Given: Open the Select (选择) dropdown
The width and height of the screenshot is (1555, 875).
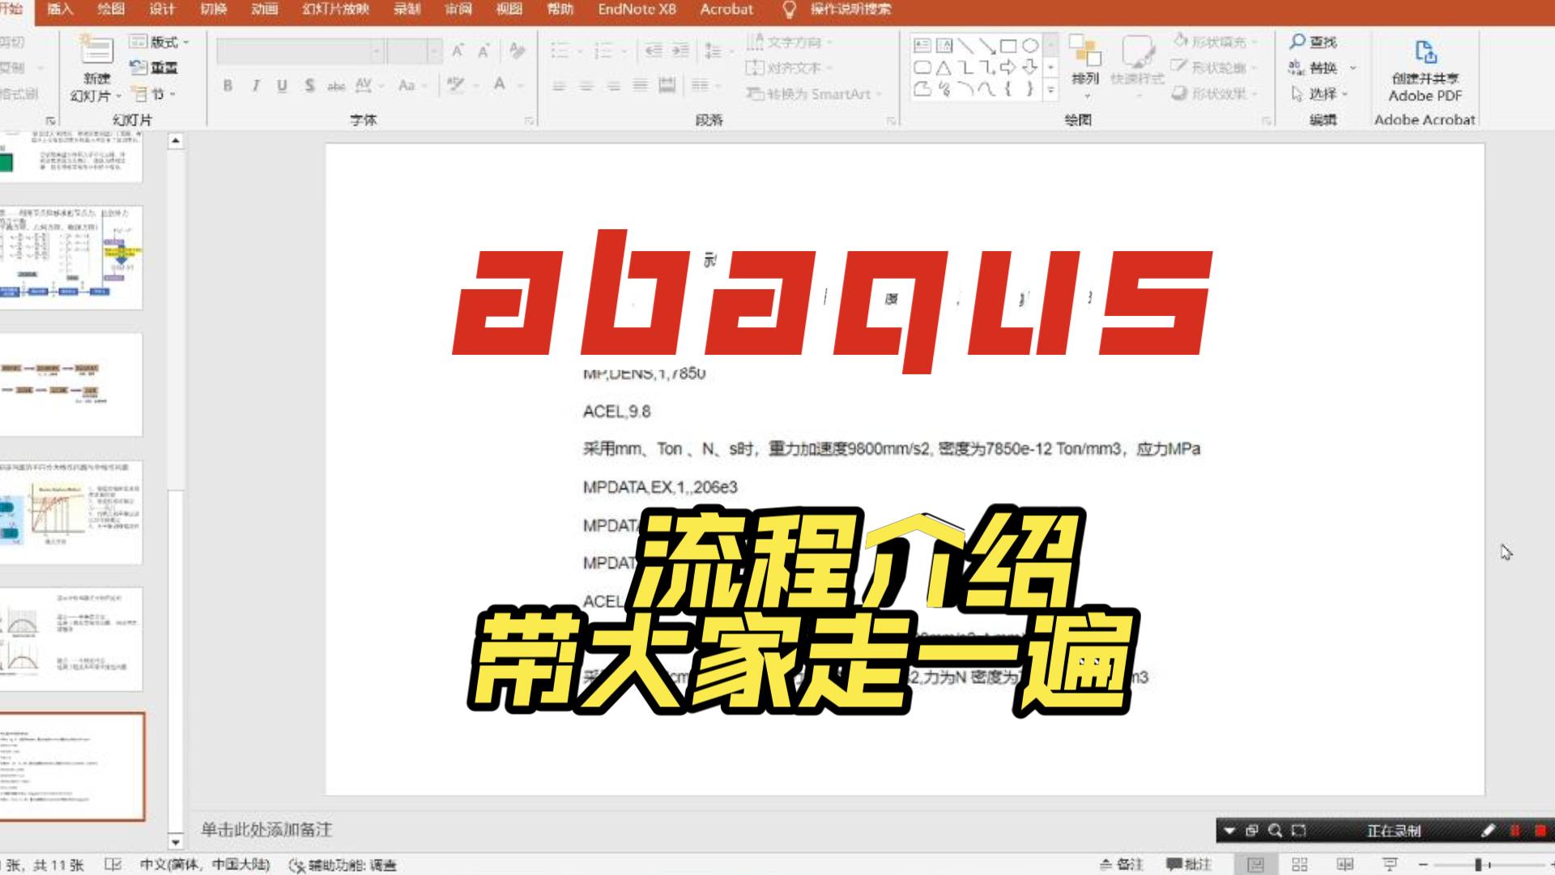Looking at the screenshot, I should click(1320, 94).
